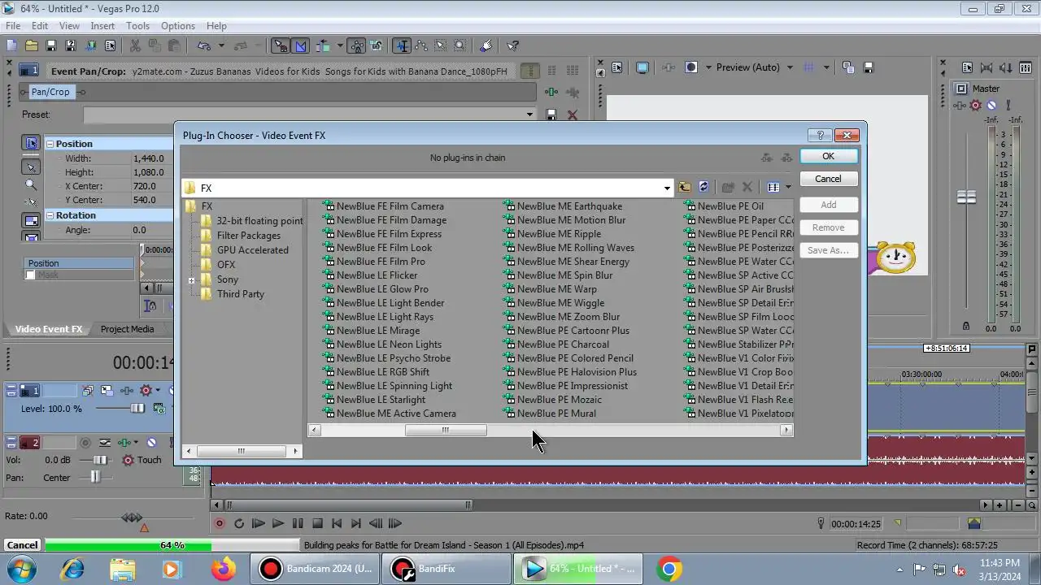Expand the Sony folder in tree
The height and width of the screenshot is (585, 1041).
192,280
